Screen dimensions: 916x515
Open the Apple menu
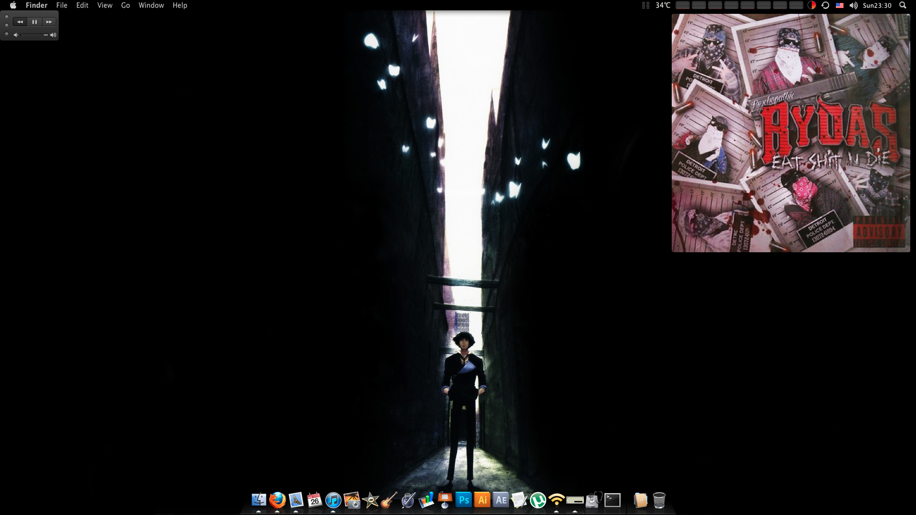click(x=13, y=5)
